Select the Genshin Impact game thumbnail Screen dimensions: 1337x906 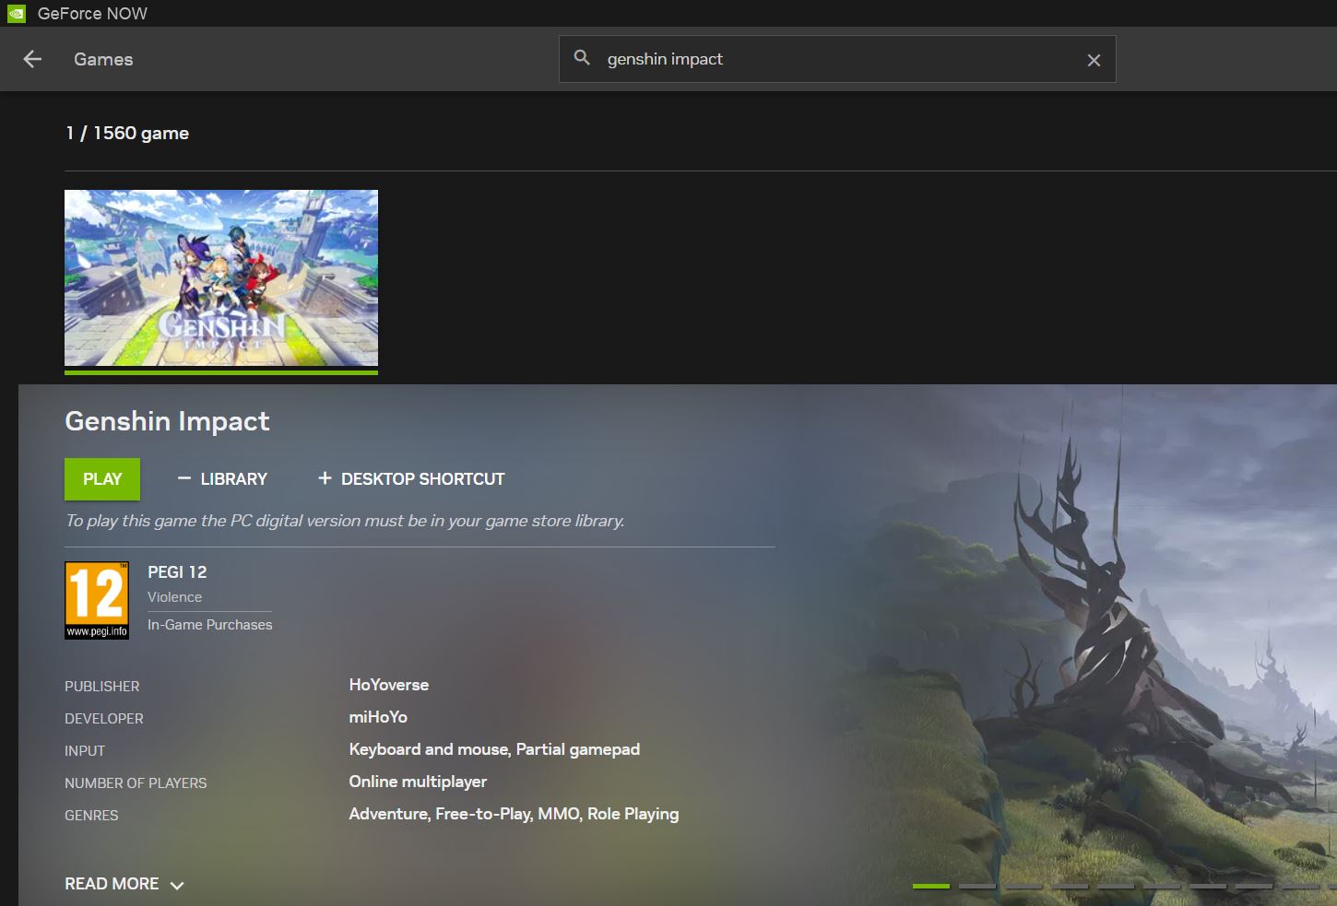point(221,278)
